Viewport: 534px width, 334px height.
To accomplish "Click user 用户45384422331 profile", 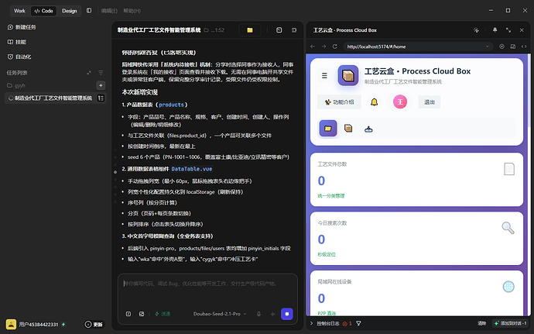I will click(x=36, y=324).
